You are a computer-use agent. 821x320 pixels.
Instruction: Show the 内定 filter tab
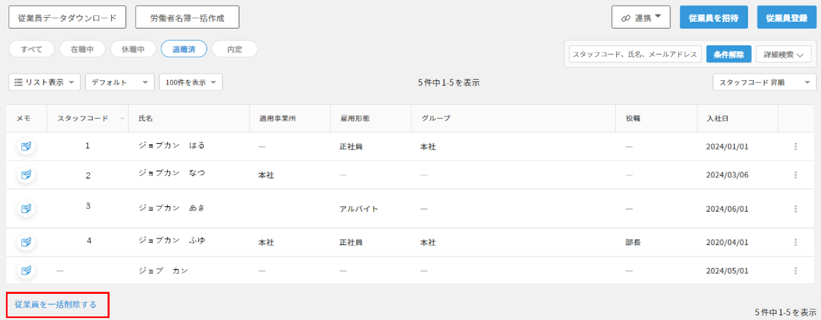click(235, 49)
